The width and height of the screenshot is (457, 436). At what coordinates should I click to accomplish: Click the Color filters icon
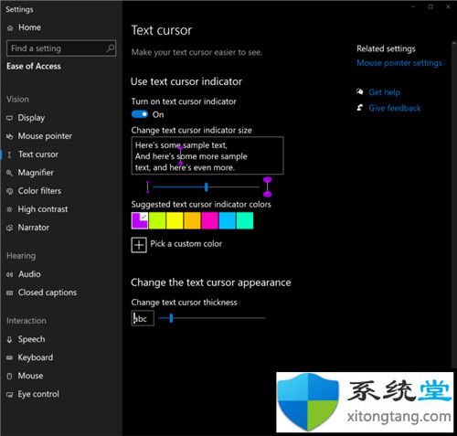(x=10, y=191)
